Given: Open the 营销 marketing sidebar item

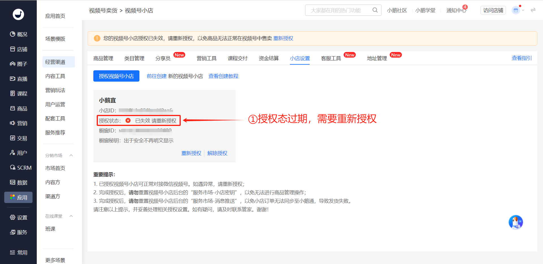Looking at the screenshot, I should click(x=18, y=123).
